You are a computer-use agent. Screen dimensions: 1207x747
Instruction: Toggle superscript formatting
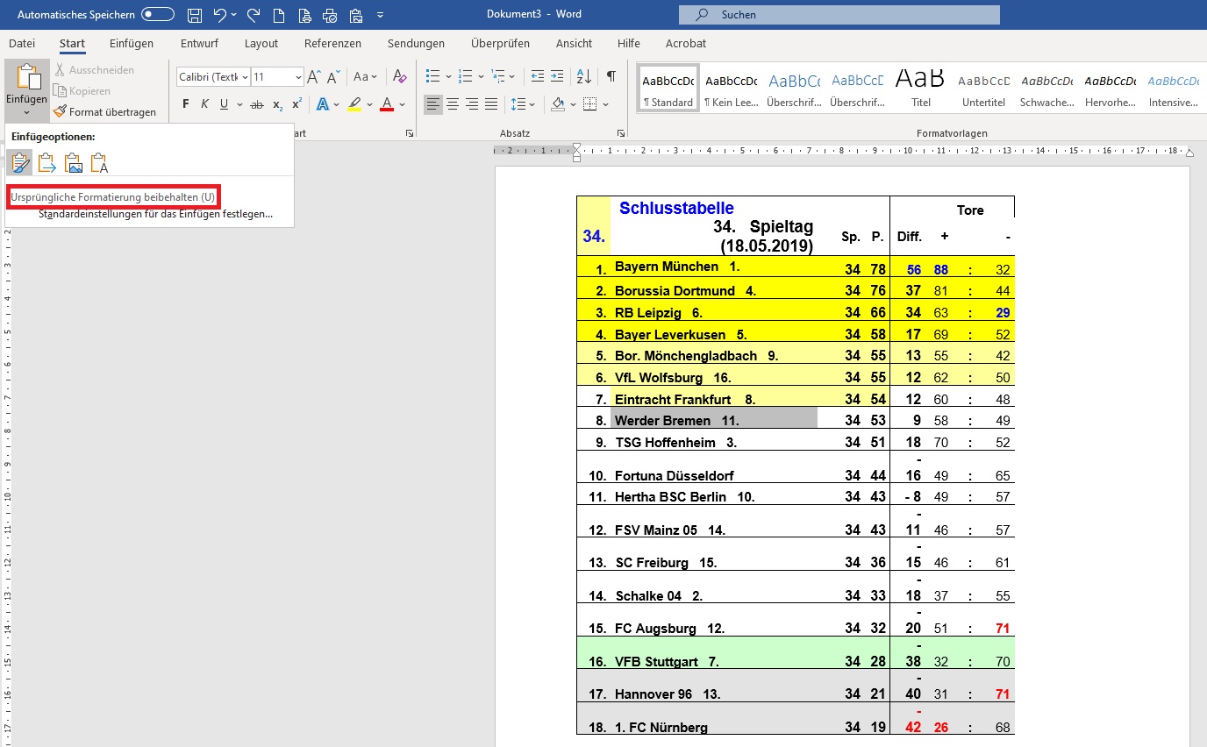(296, 104)
